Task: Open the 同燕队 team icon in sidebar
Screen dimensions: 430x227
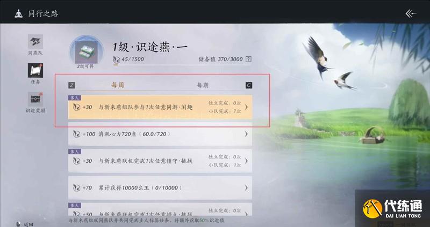Action: click(35, 42)
